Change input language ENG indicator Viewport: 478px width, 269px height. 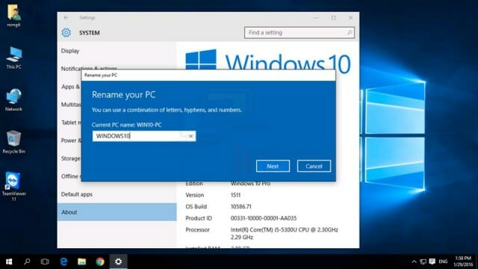[x=443, y=262]
